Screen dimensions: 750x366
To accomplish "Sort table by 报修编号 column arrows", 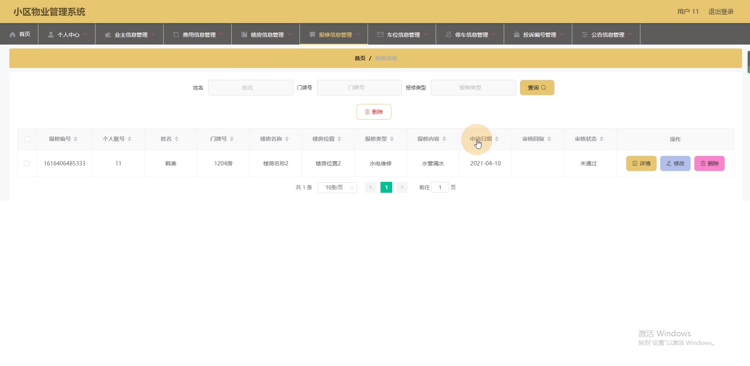I will click(x=76, y=139).
